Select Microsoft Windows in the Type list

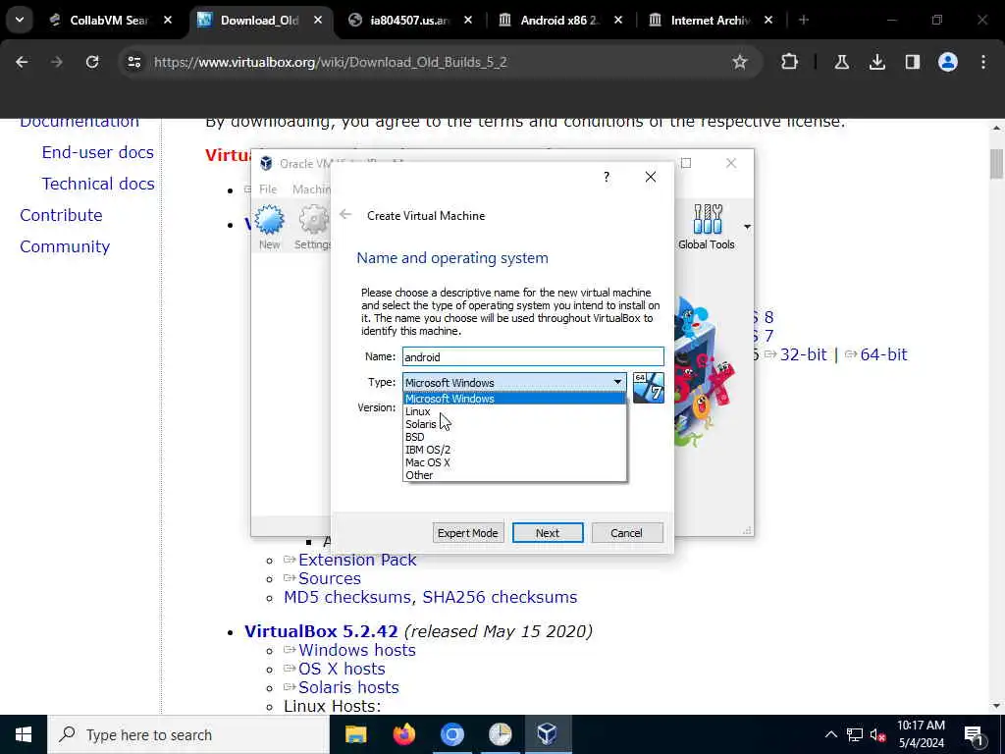pyautogui.click(x=513, y=399)
